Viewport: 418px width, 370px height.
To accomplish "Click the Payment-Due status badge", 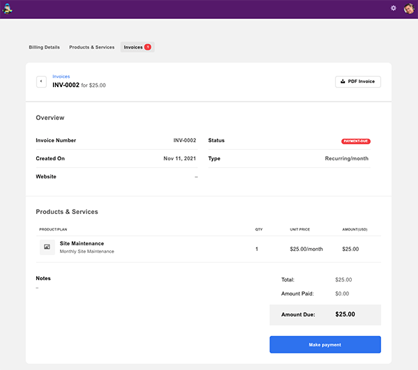I will pyautogui.click(x=355, y=141).
